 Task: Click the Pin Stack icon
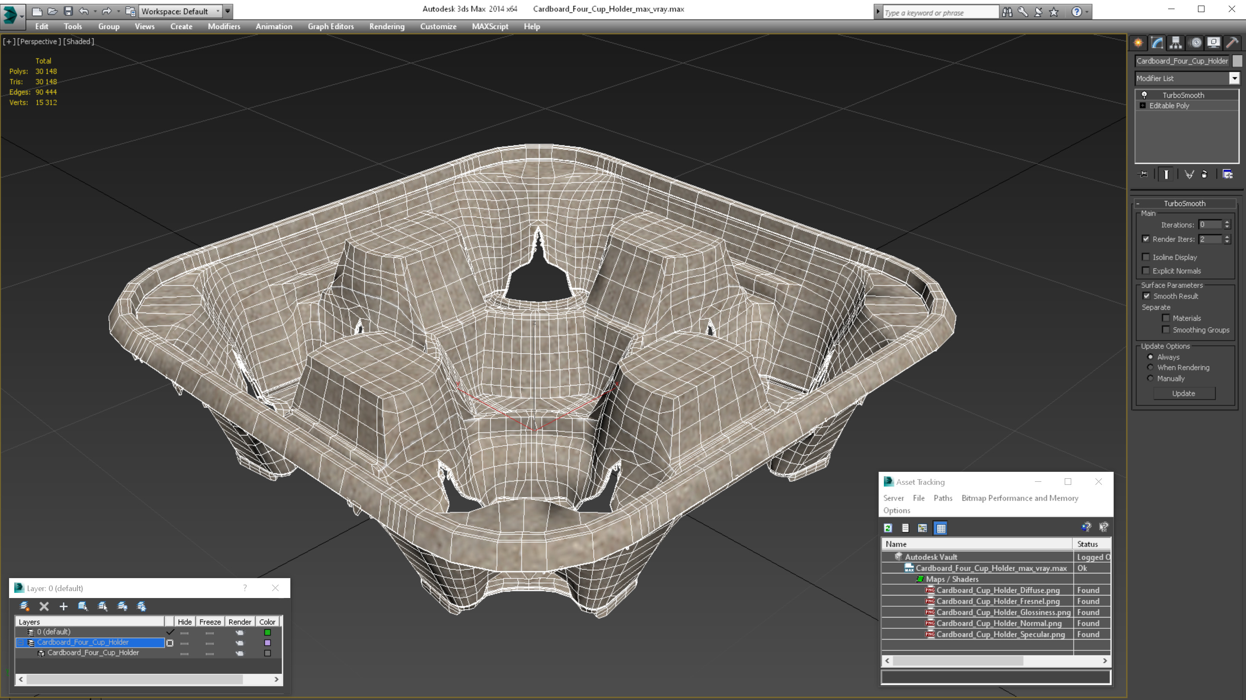1143,175
